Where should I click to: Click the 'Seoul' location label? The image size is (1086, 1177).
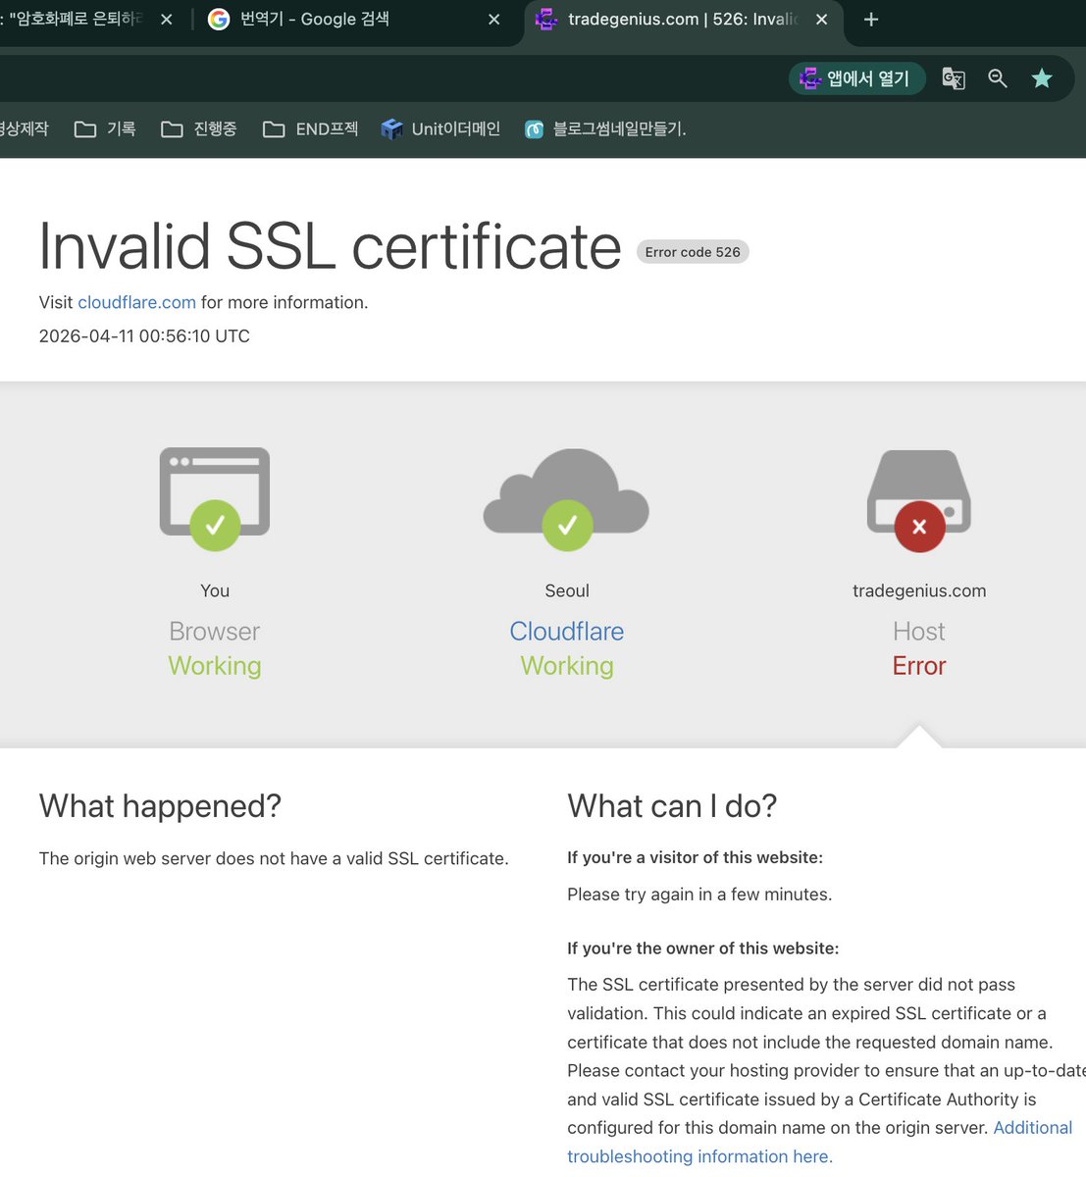(x=567, y=591)
